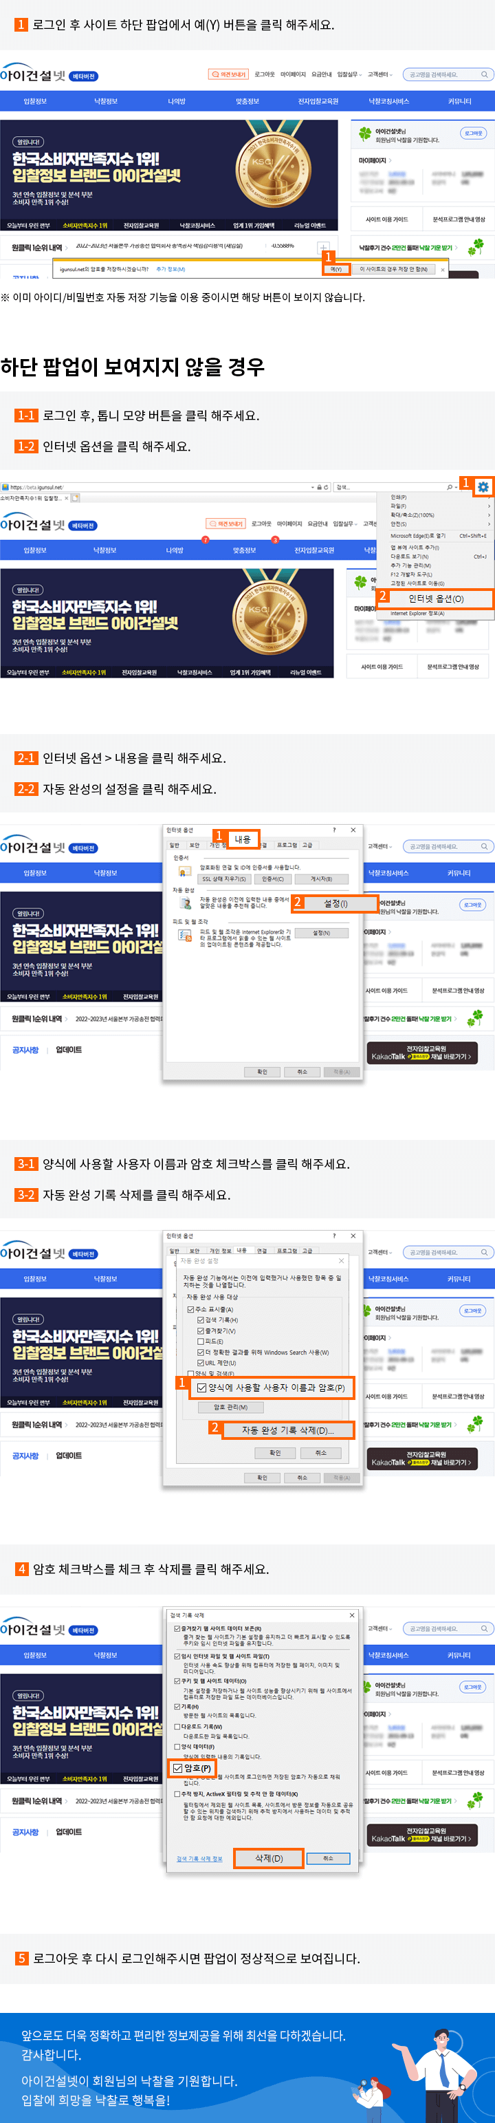Toggle 즐겨찾기(V) checkbox
The image size is (495, 2123).
[x=201, y=1332]
